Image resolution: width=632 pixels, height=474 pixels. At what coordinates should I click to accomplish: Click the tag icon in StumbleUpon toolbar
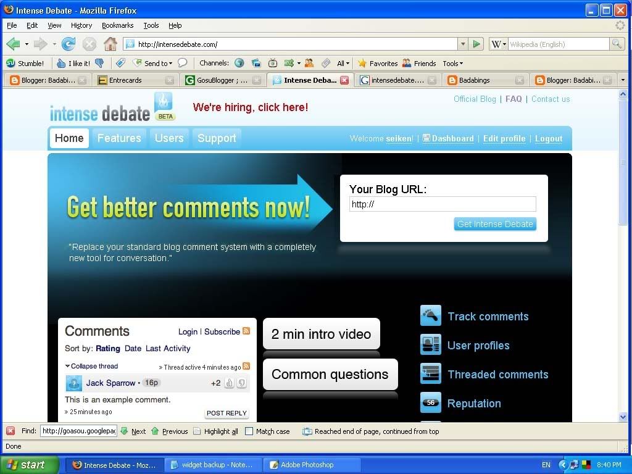[120, 63]
